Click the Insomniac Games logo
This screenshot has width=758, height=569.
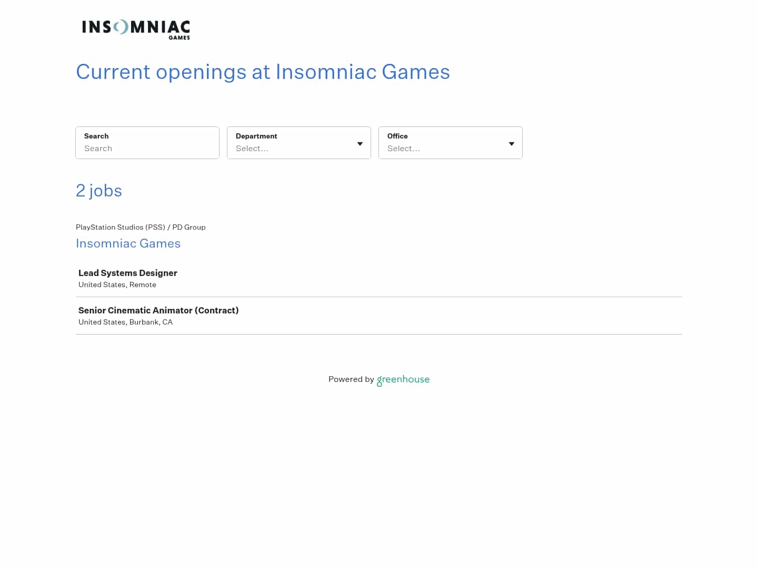(136, 30)
